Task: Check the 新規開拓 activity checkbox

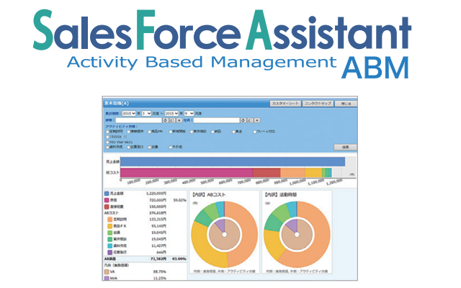Action: (x=171, y=132)
